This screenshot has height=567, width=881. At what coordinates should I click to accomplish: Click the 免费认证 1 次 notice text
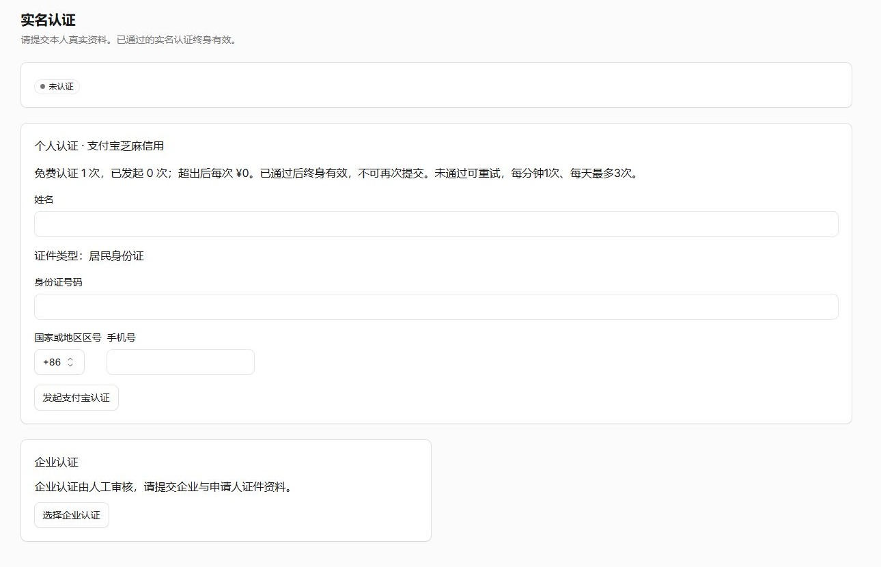(x=336, y=173)
